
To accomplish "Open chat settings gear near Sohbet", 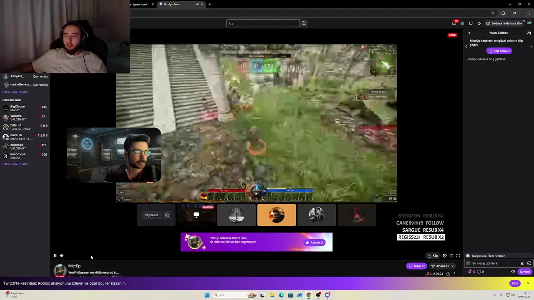I will (x=513, y=272).
